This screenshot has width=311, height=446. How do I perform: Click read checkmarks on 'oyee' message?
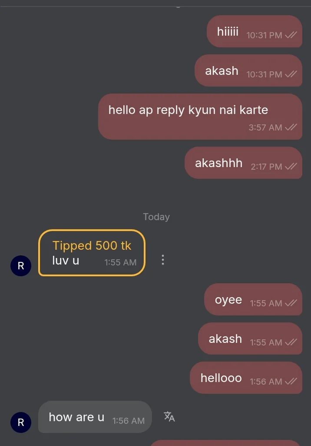point(291,303)
